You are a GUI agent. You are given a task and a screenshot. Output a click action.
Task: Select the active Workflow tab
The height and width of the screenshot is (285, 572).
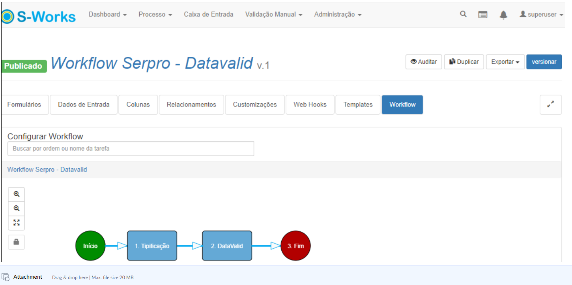402,104
